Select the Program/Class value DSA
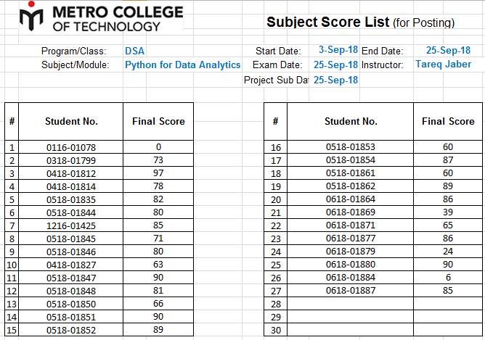 tap(134, 51)
